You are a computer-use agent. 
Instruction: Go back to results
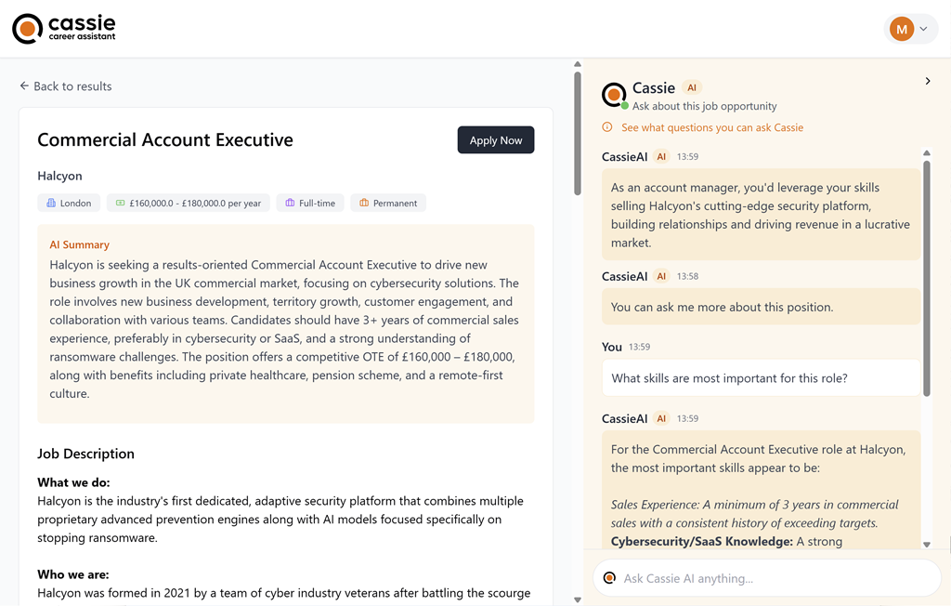pos(65,86)
